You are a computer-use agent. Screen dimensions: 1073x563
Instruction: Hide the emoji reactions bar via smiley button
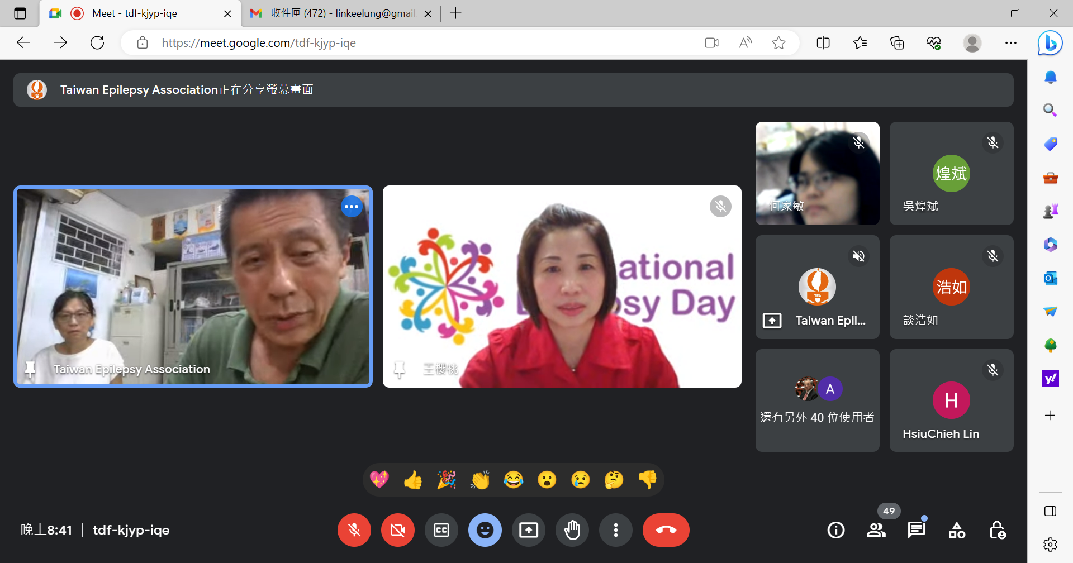(x=485, y=530)
